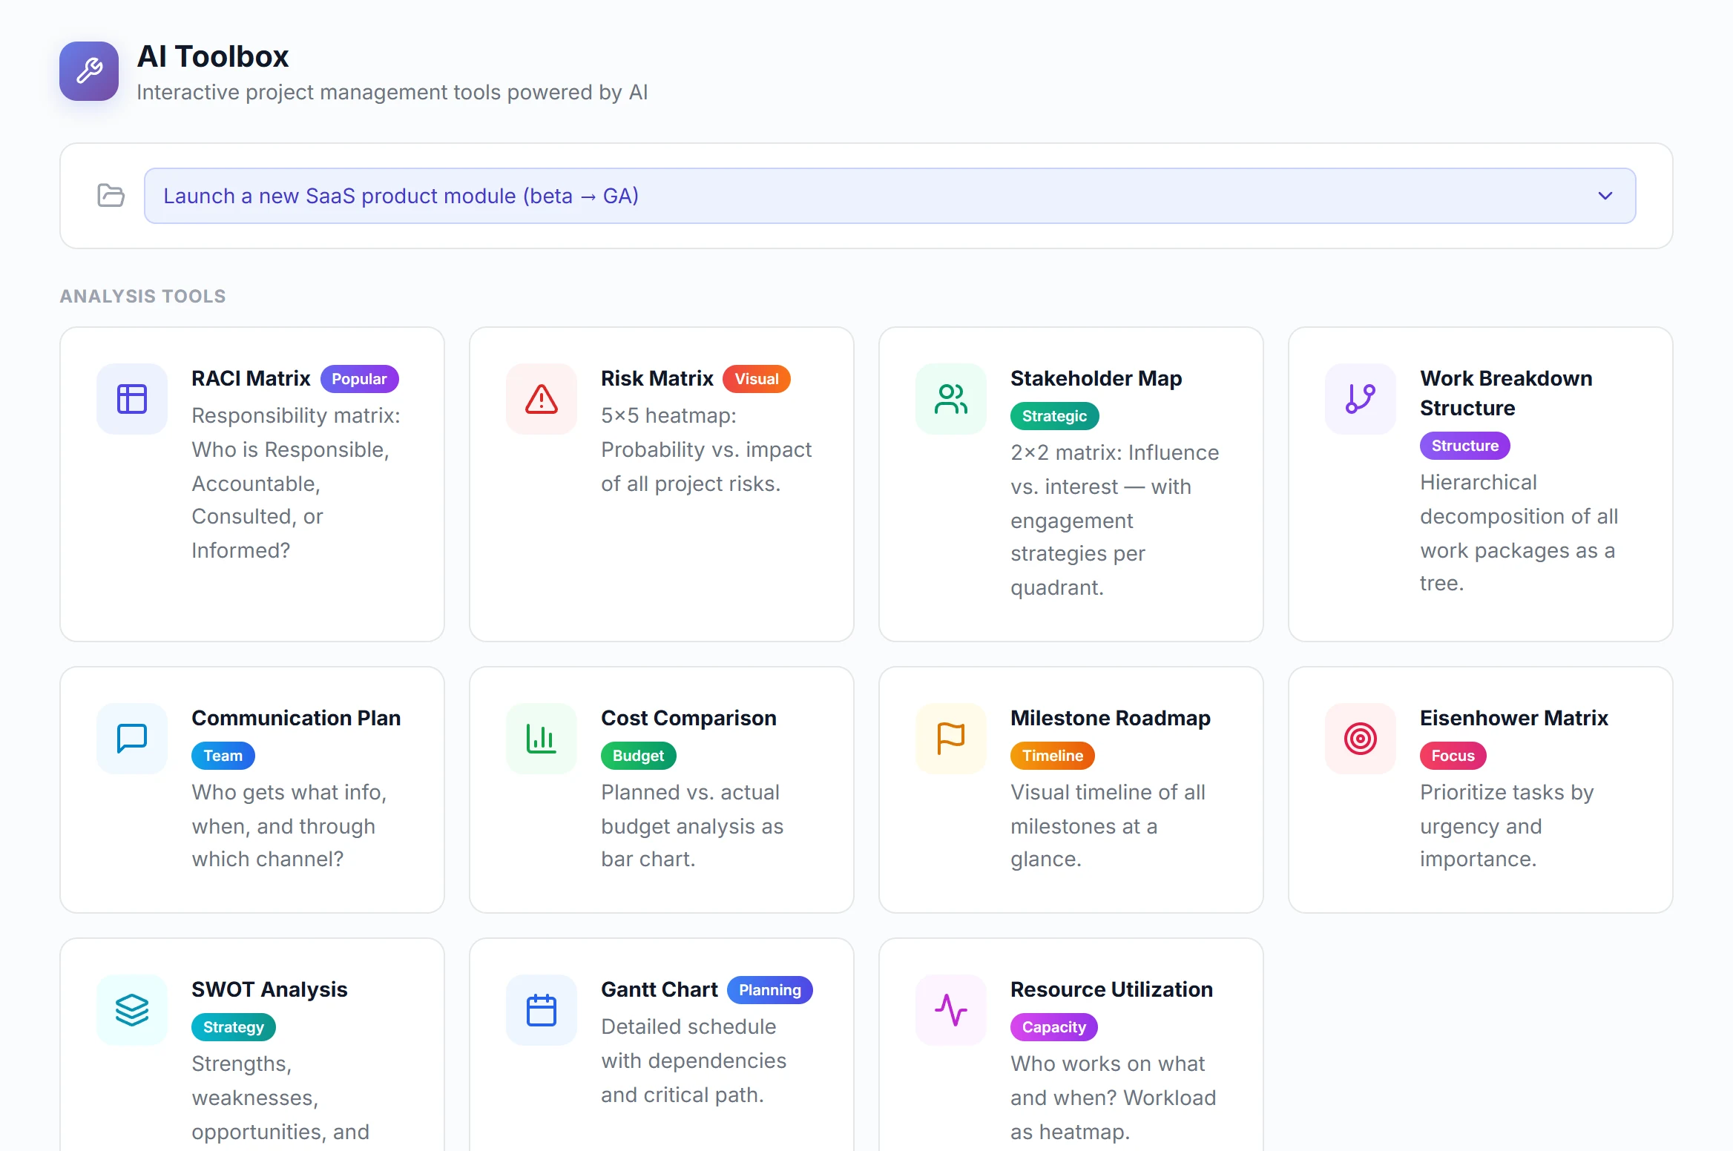Click the orange Timeline badge

(1052, 756)
